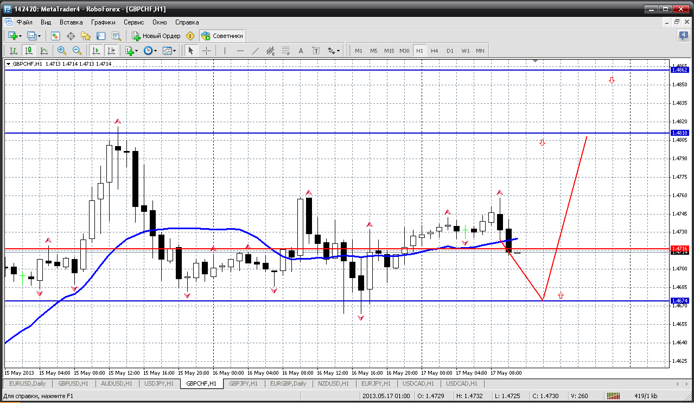
Task: Select the blue horizontal line at 1.4810
Action: click(336, 133)
